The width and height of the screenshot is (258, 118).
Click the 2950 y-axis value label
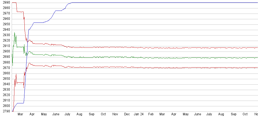pos(5,24)
